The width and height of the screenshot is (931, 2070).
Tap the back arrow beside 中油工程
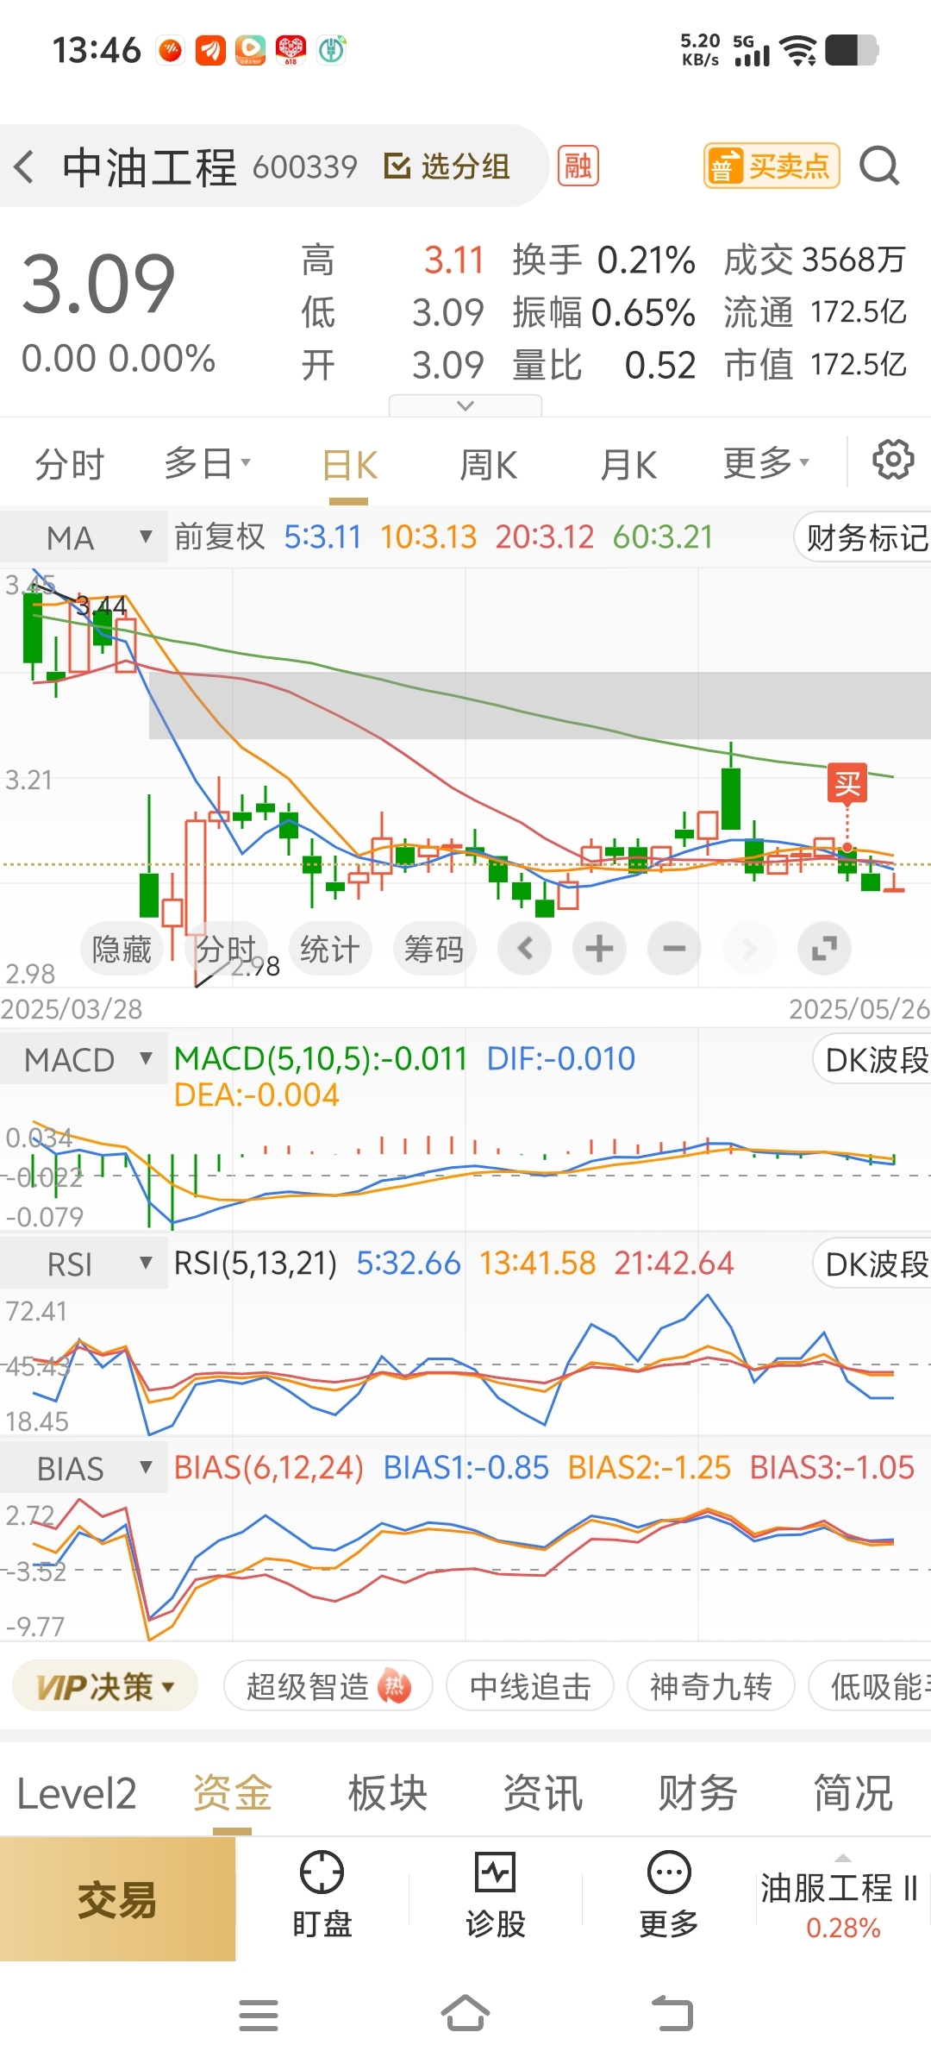[x=24, y=166]
